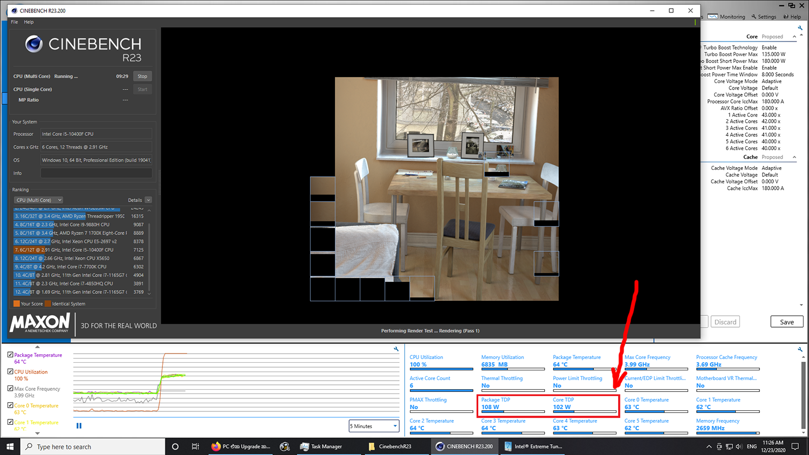Viewport: 809px width, 455px height.
Task: Click the Identical System brown legend swatch
Action: 48,304
